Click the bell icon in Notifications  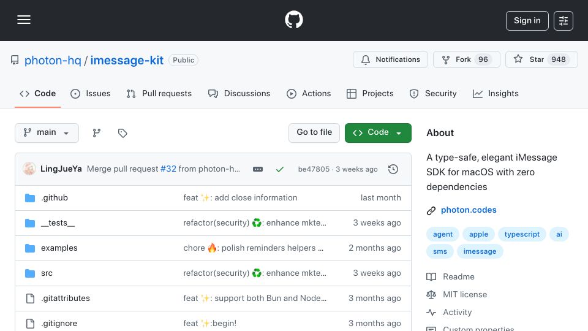point(366,59)
